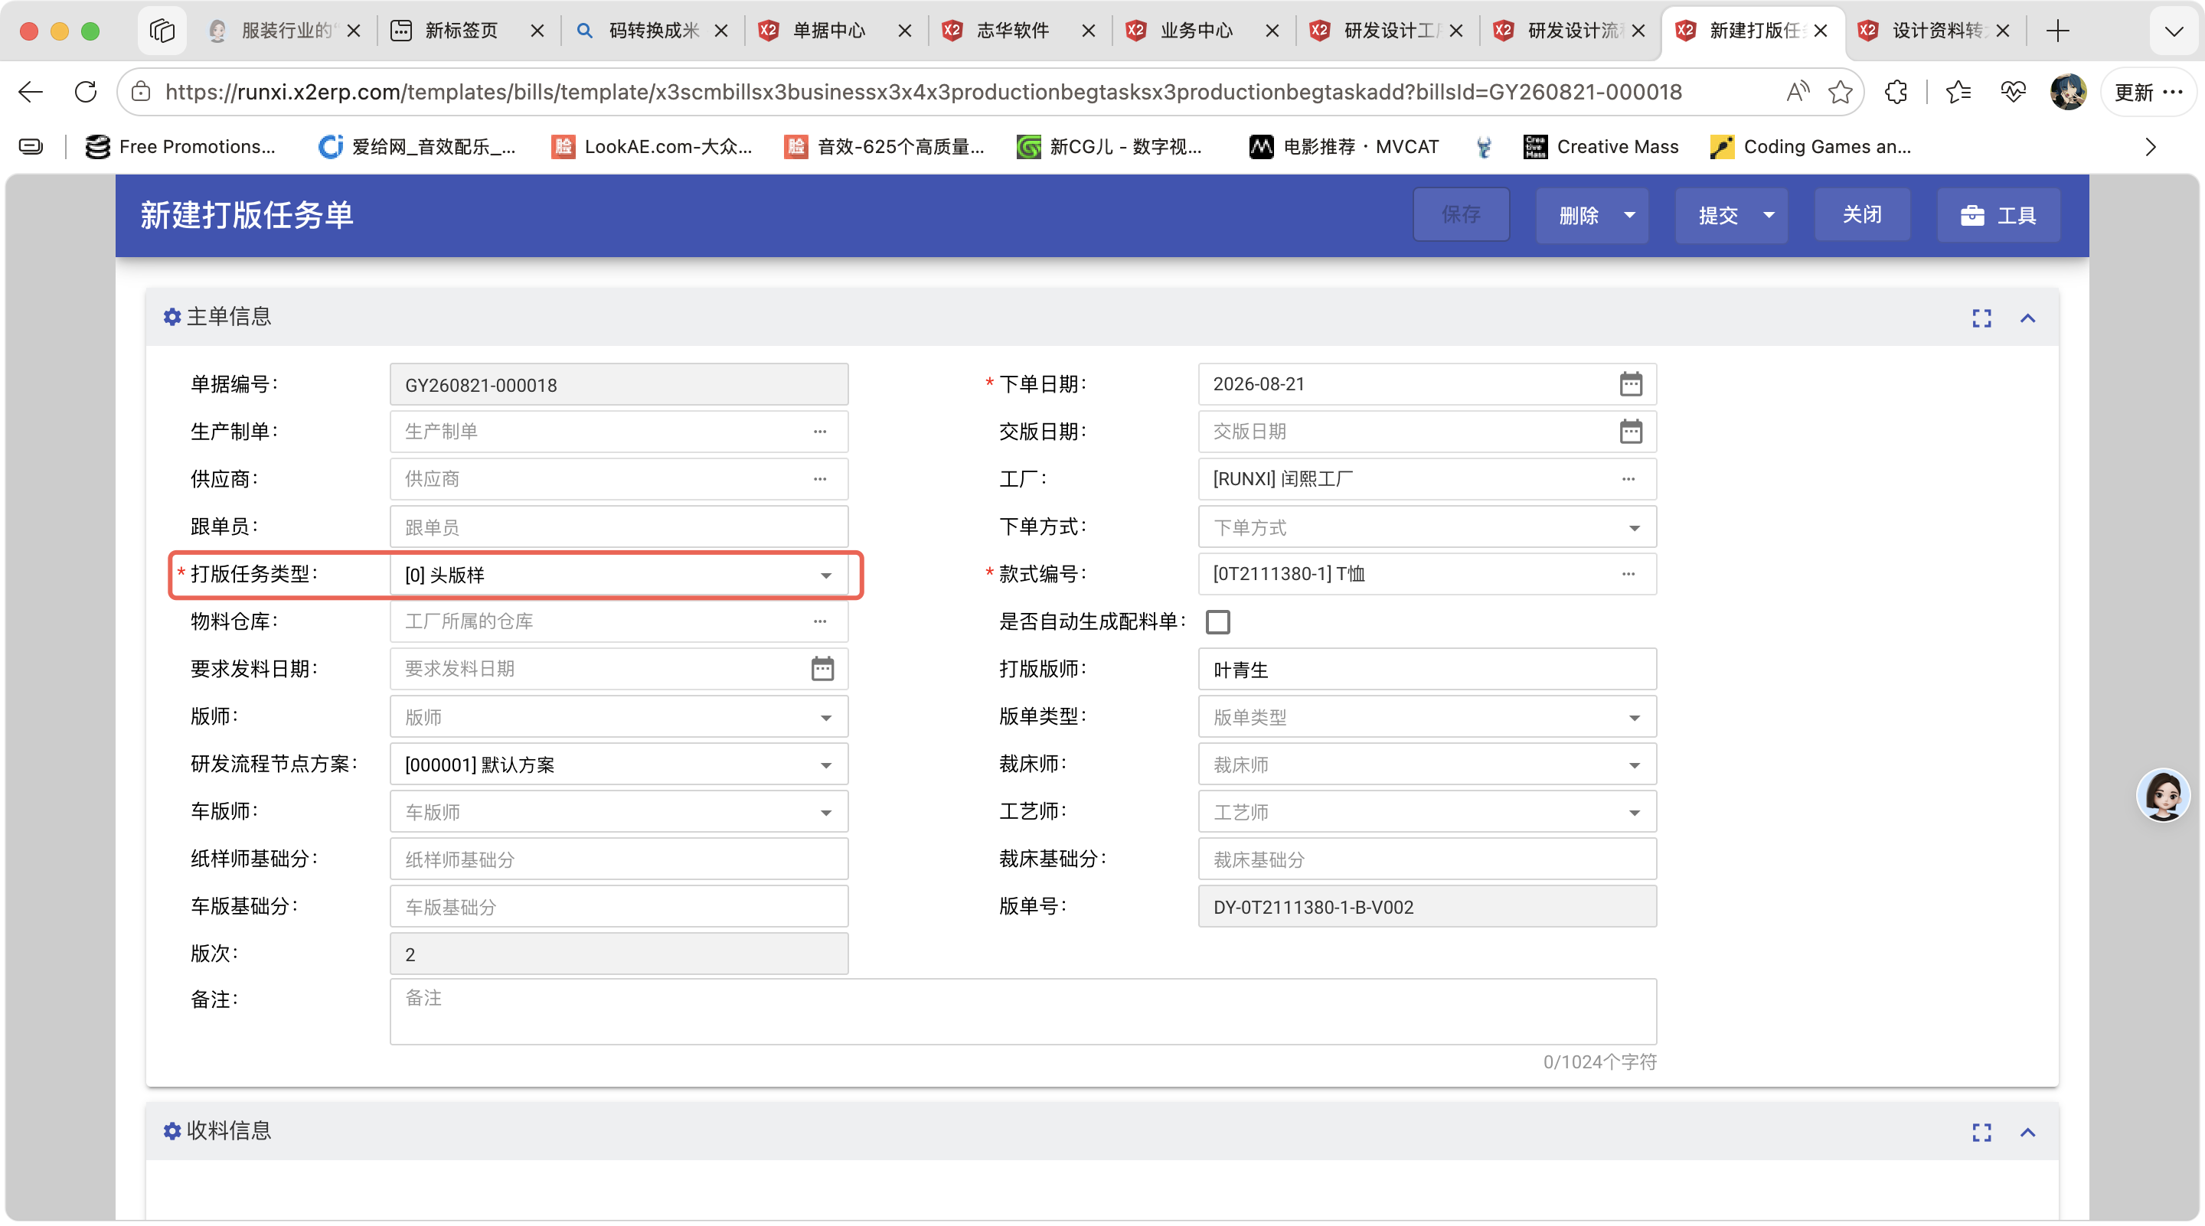2205x1226 pixels.
Task: Maximize the 收料信息 panel
Action: coord(1981,1132)
